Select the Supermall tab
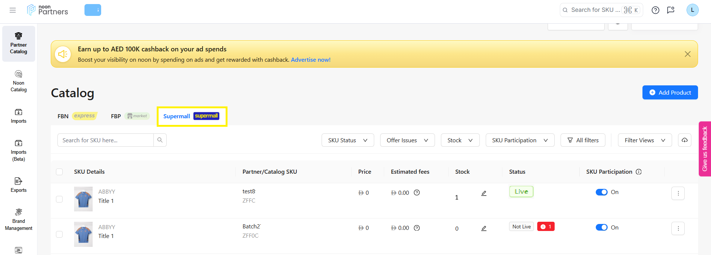 (192, 116)
